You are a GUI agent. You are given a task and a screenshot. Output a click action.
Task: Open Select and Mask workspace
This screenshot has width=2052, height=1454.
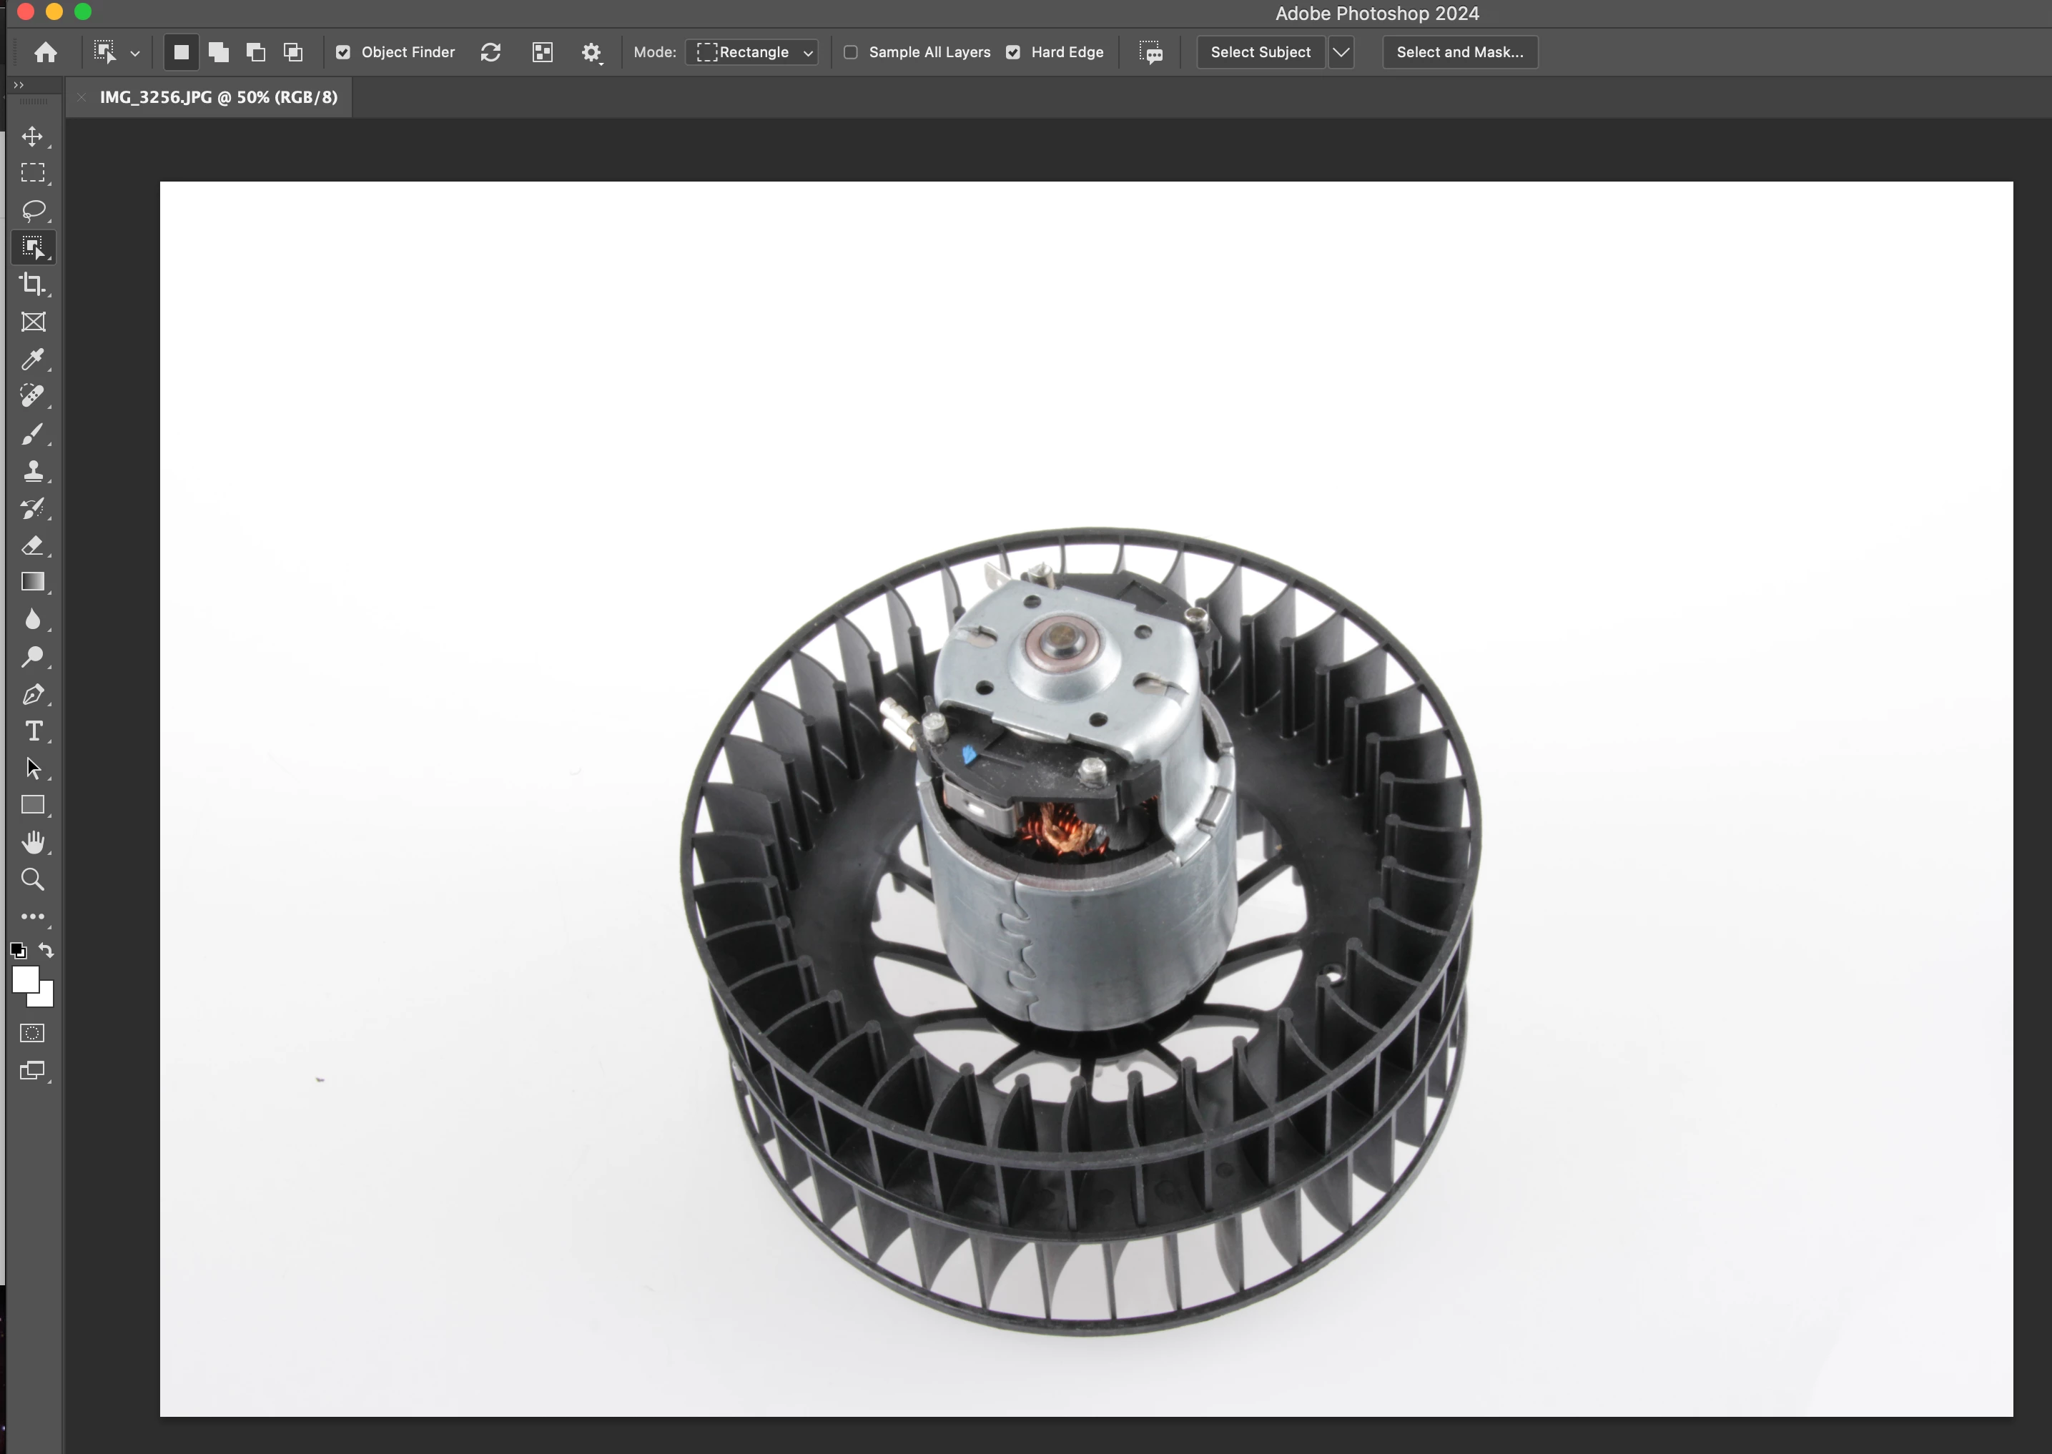tap(1459, 53)
